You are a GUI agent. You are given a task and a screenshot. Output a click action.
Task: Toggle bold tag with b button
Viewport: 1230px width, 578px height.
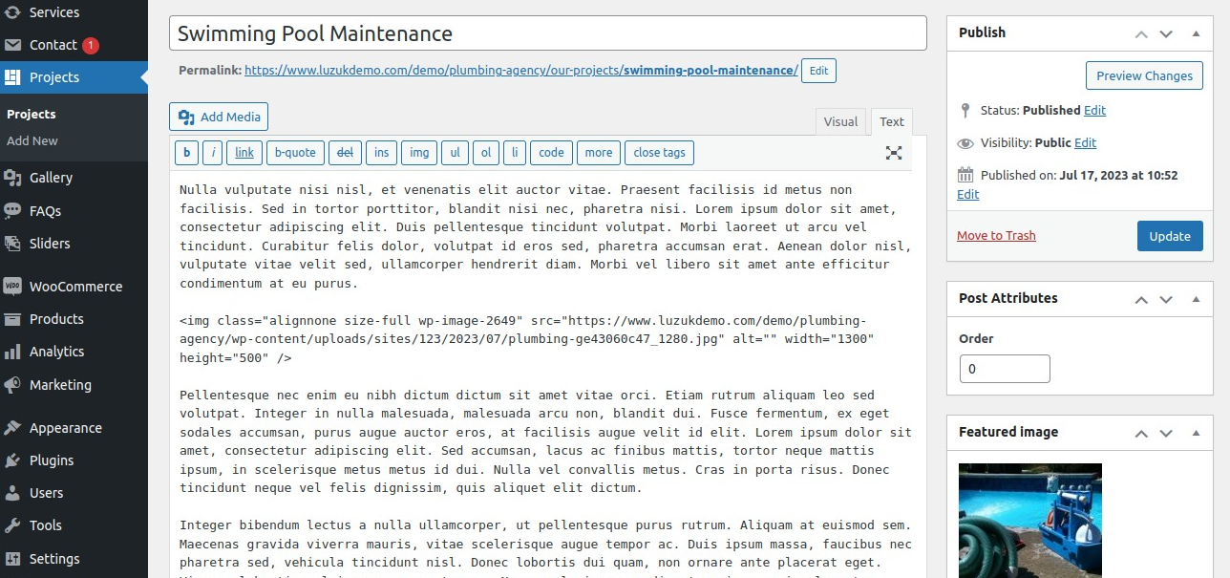[186, 153]
